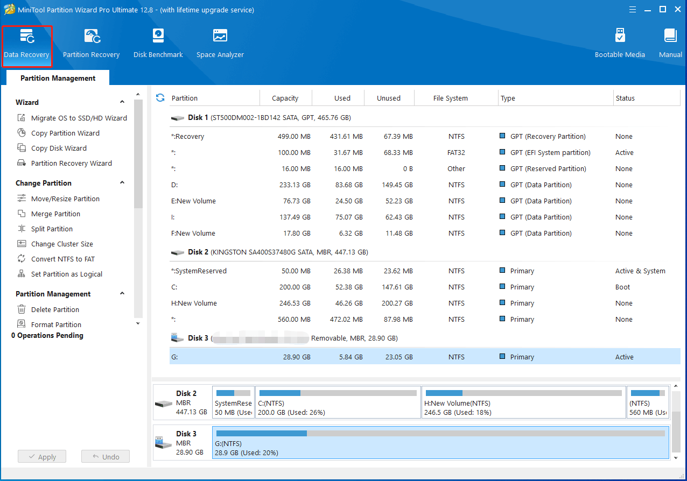Start Copy Partition Wizard
687x481 pixels.
pos(59,133)
